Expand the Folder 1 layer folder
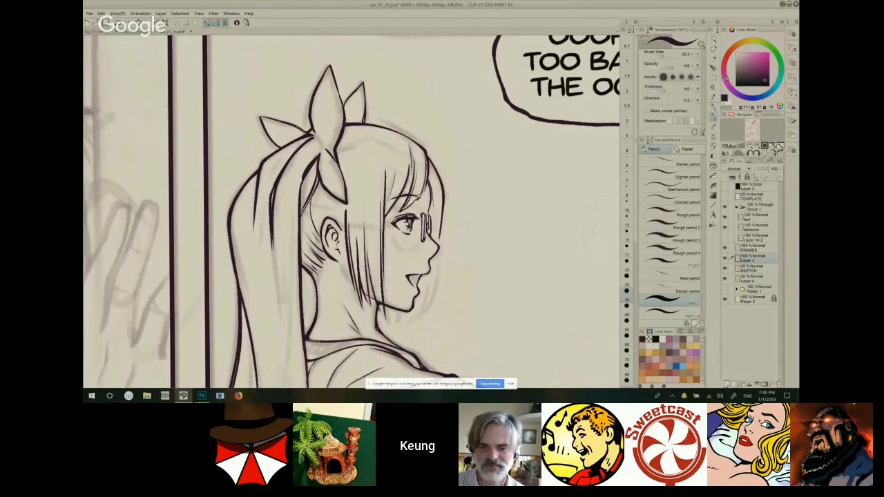This screenshot has height=497, width=884. 736,289
